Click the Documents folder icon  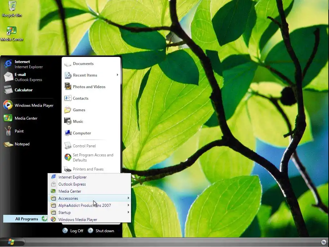[68, 64]
